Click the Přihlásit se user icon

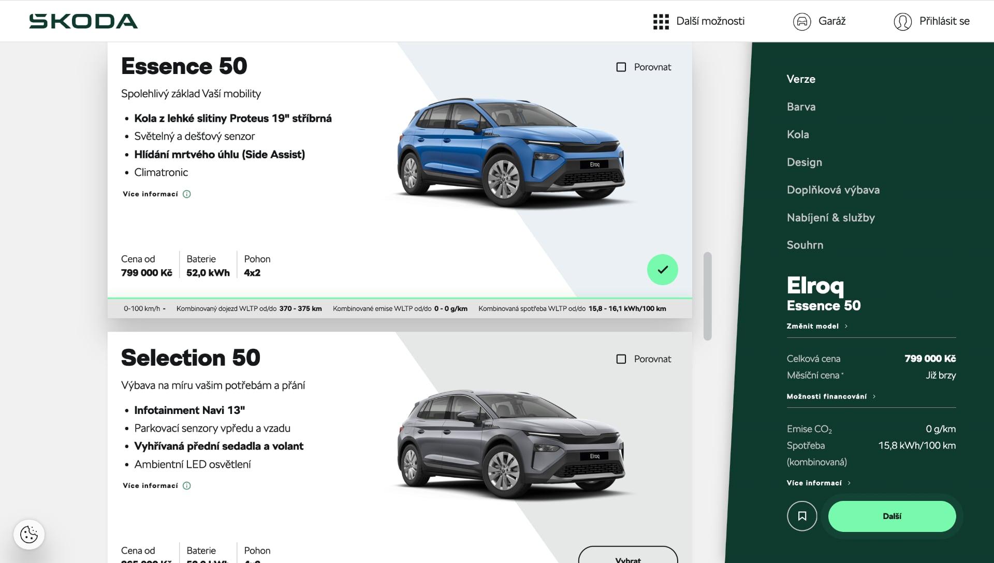(x=902, y=21)
